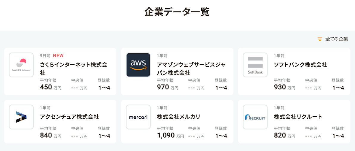Viewport: 355px width, 151px height.
Task: Open アマゾンウェブサービスジャパン株式会社 company link
Action: [x=191, y=69]
